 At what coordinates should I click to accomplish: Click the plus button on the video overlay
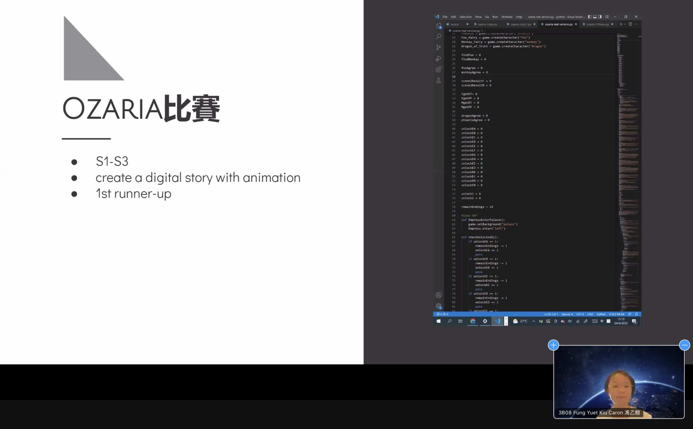click(553, 345)
